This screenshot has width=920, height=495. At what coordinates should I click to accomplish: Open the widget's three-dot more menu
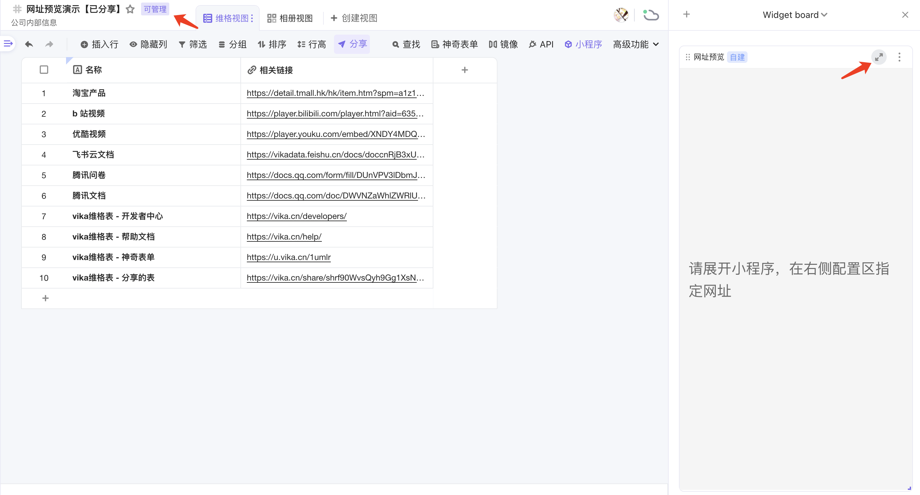tap(899, 57)
